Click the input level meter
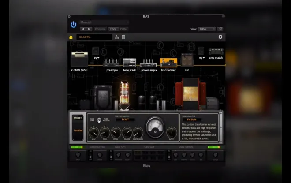Viewport: 291px width, 183px height. coord(77,147)
